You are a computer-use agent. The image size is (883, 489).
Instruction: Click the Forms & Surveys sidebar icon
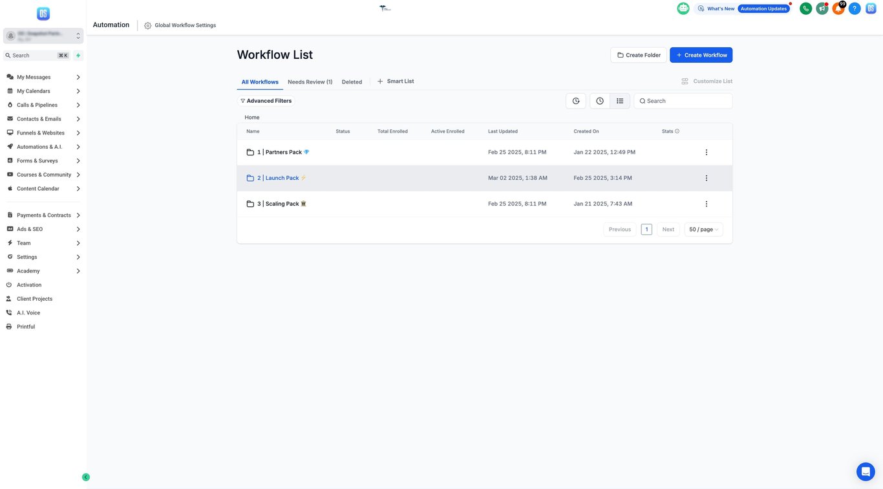(10, 160)
